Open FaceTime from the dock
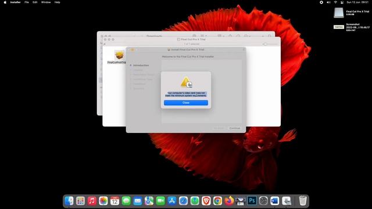Viewport: 372px width, 209px height. pyautogui.click(x=160, y=201)
